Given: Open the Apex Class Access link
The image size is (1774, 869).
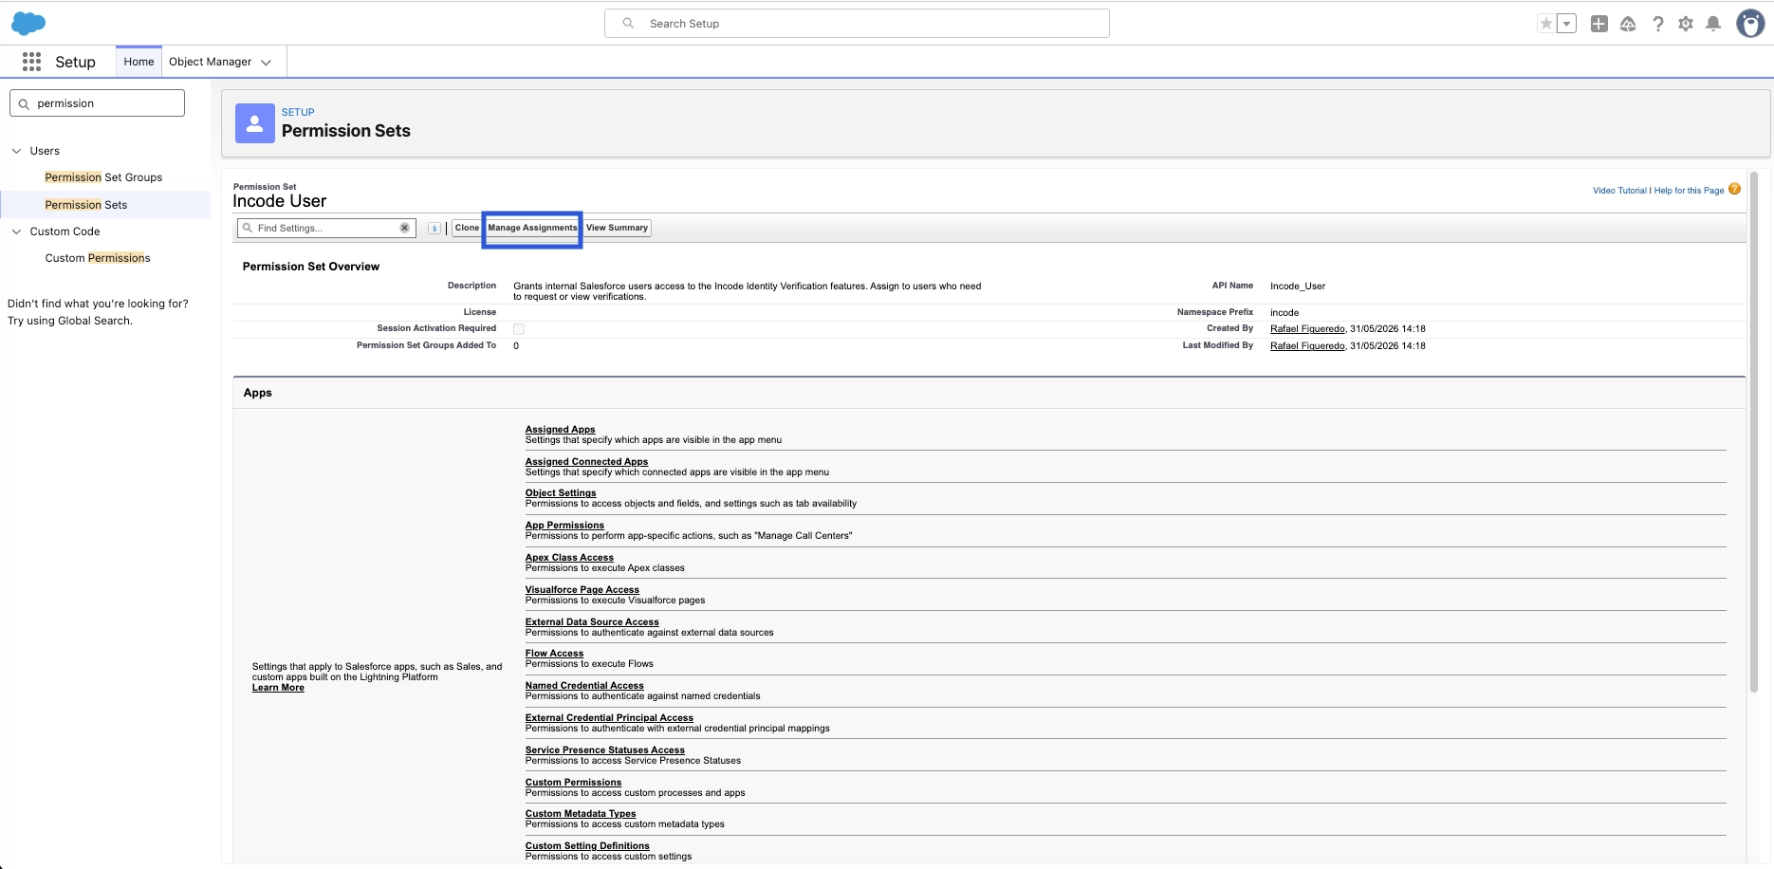Looking at the screenshot, I should (569, 558).
